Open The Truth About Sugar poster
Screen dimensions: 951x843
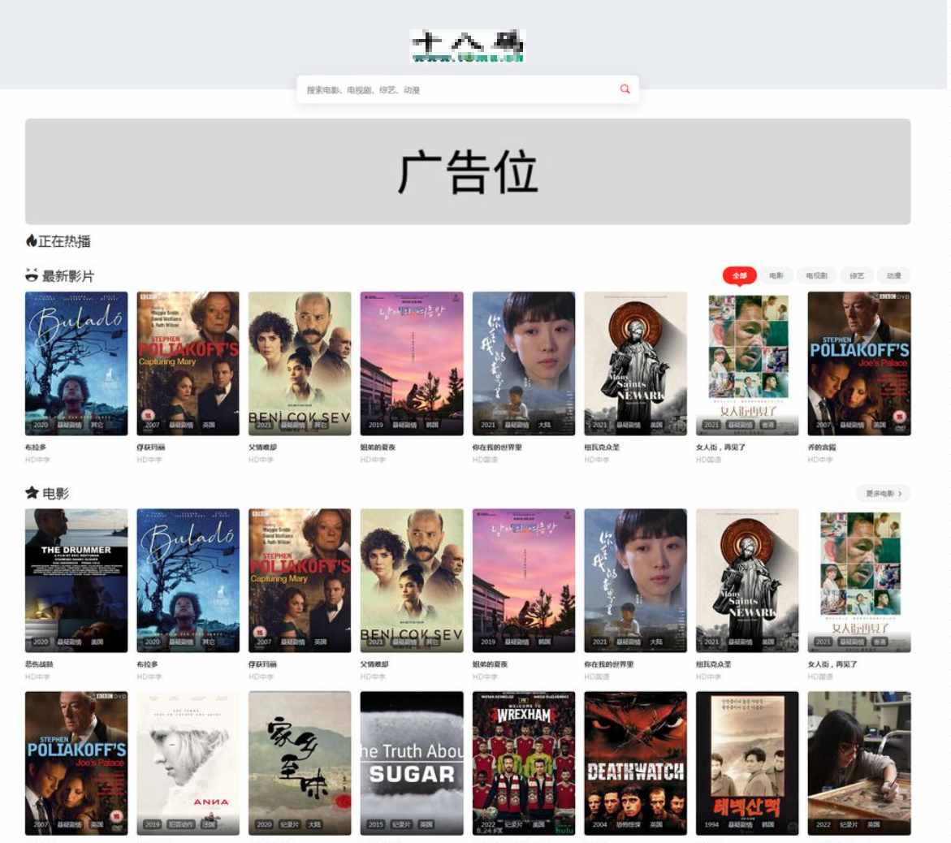[x=412, y=763]
